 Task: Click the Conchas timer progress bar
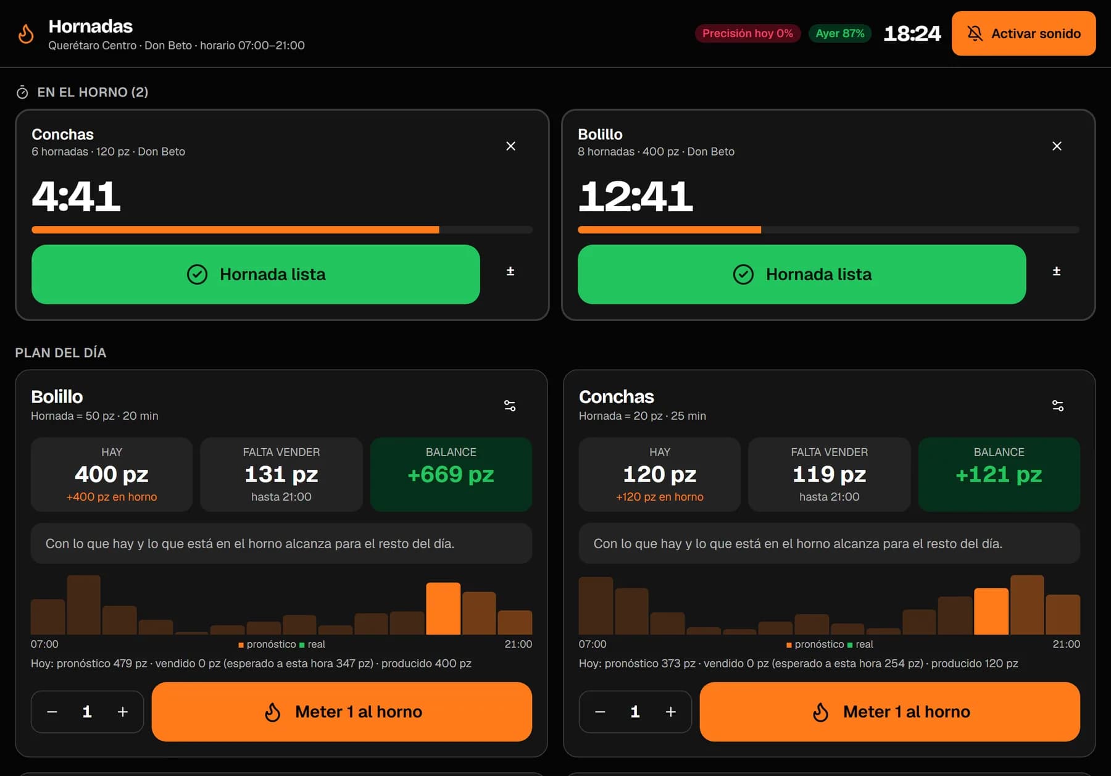tap(282, 230)
